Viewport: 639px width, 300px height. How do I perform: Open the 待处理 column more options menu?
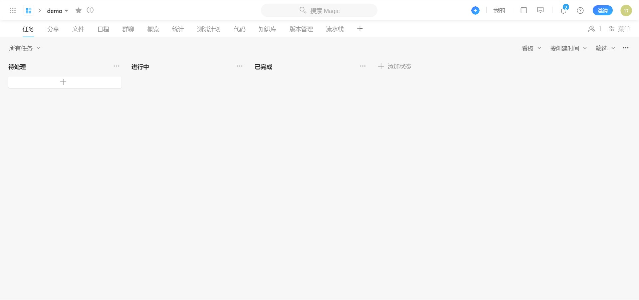(x=116, y=66)
